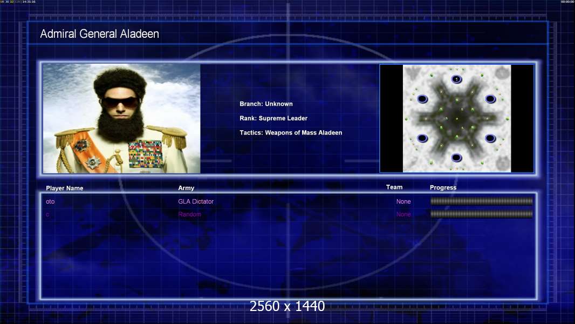Click the 00:00 game timer readout
This screenshot has height=324, width=575.
567,2
